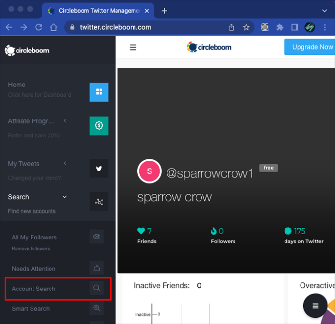335x324 pixels.
Task: Click the round floating menu button
Action: click(x=315, y=306)
